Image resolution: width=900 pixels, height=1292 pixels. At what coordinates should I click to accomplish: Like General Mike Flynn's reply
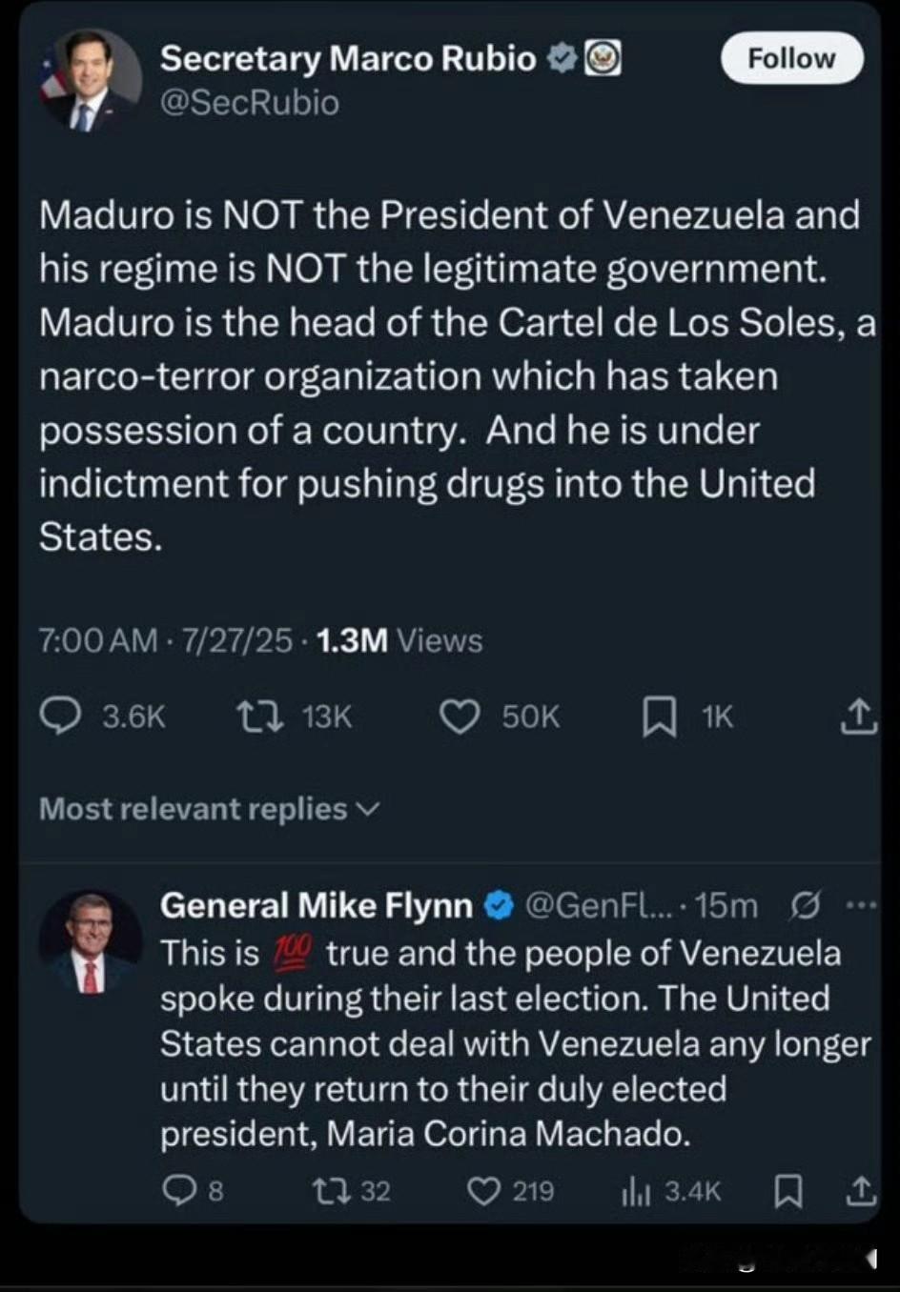(x=484, y=1191)
